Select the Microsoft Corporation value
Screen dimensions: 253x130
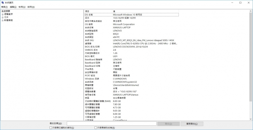click(124, 24)
